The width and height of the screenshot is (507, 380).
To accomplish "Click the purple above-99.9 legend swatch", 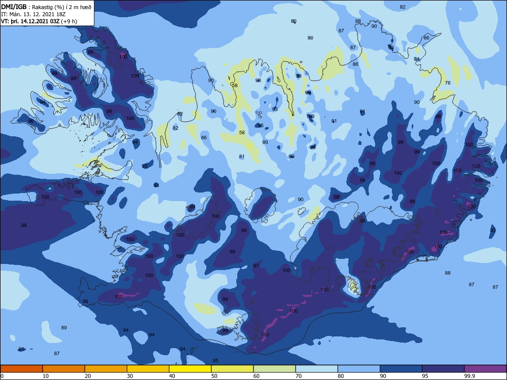I will [x=485, y=369].
